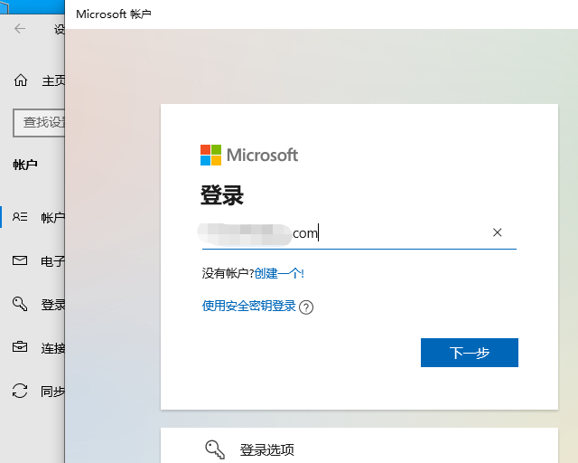Click the Settings search box 查找设置

[x=39, y=123]
